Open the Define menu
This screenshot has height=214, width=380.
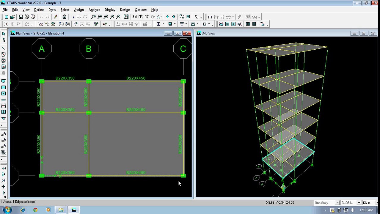click(39, 10)
